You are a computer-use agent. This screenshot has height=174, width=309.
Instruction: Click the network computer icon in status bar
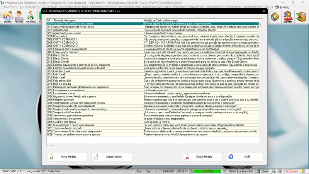click(280, 171)
